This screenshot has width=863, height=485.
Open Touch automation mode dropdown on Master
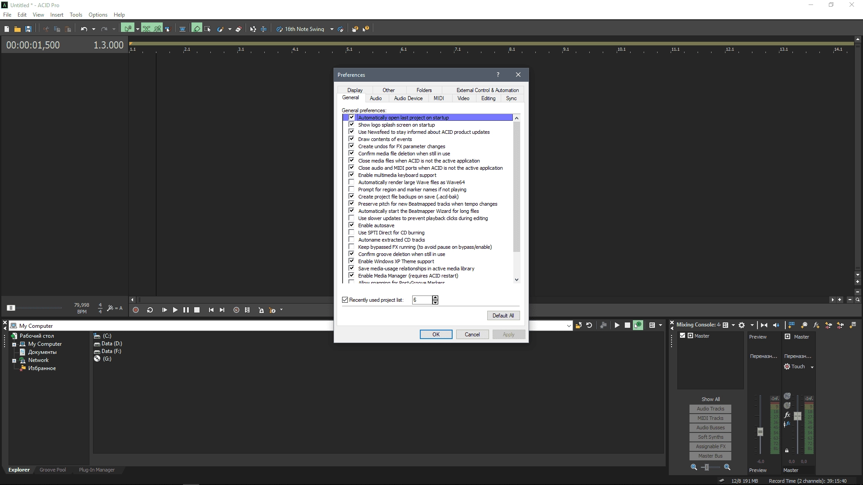click(812, 367)
